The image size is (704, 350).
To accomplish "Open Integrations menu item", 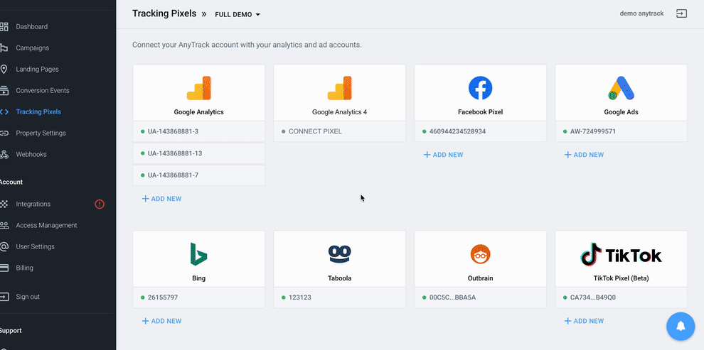I will click(x=33, y=204).
